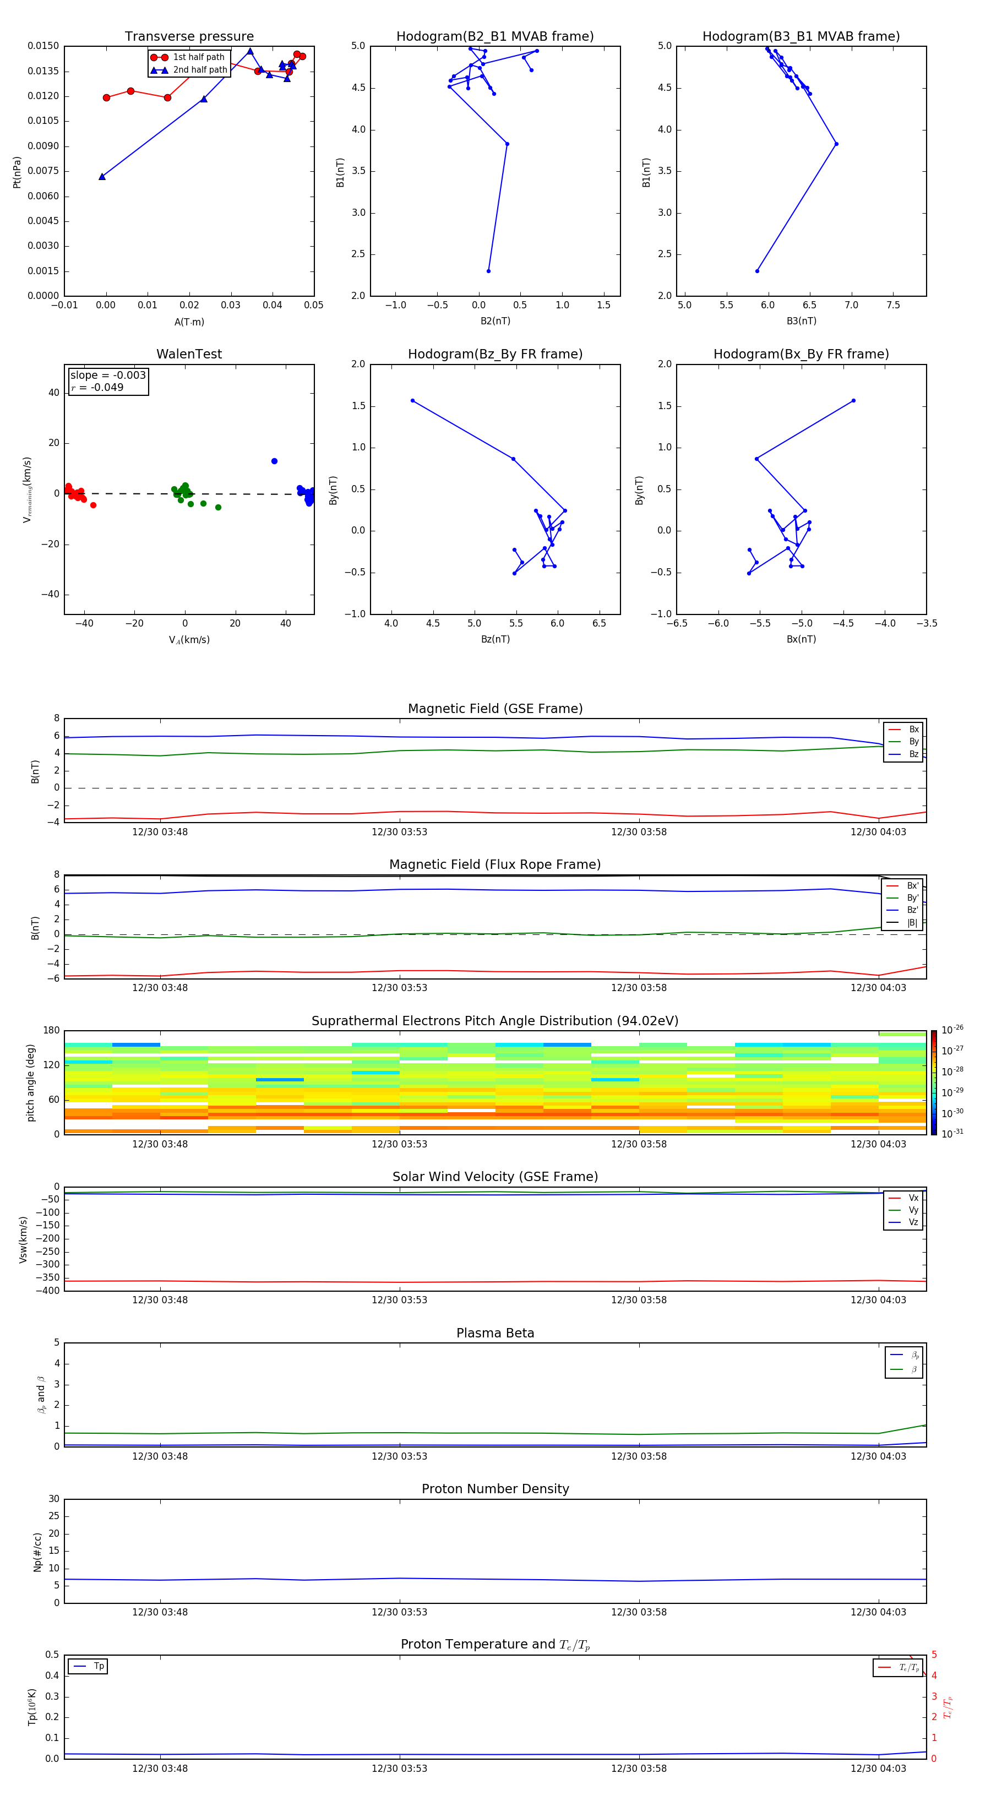Select the Bx' entry in Flux Rope legend
The width and height of the screenshot is (991, 1817).
(903, 886)
